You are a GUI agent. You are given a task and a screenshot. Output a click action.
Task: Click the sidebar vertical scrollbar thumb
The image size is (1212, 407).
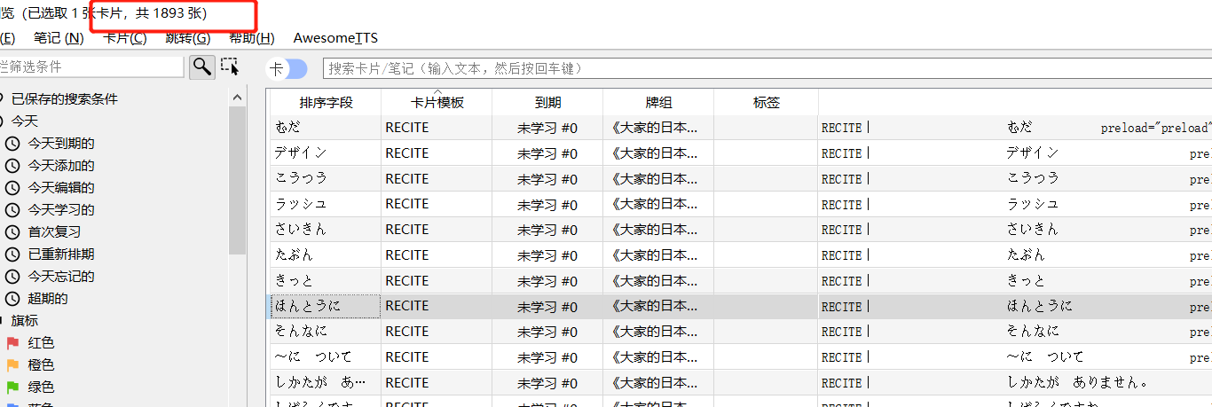click(237, 180)
